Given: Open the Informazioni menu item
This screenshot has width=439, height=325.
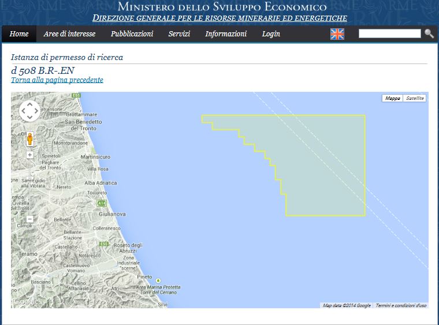Looking at the screenshot, I should coord(226,34).
